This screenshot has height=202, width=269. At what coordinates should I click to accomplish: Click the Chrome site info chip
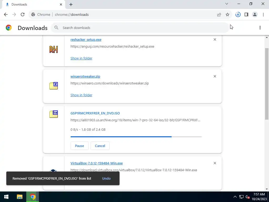click(x=41, y=15)
